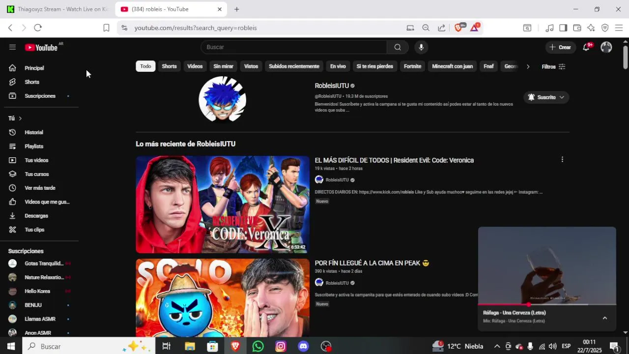The image size is (629, 354).
Task: Open Discord from the taskbar
Action: point(303,347)
